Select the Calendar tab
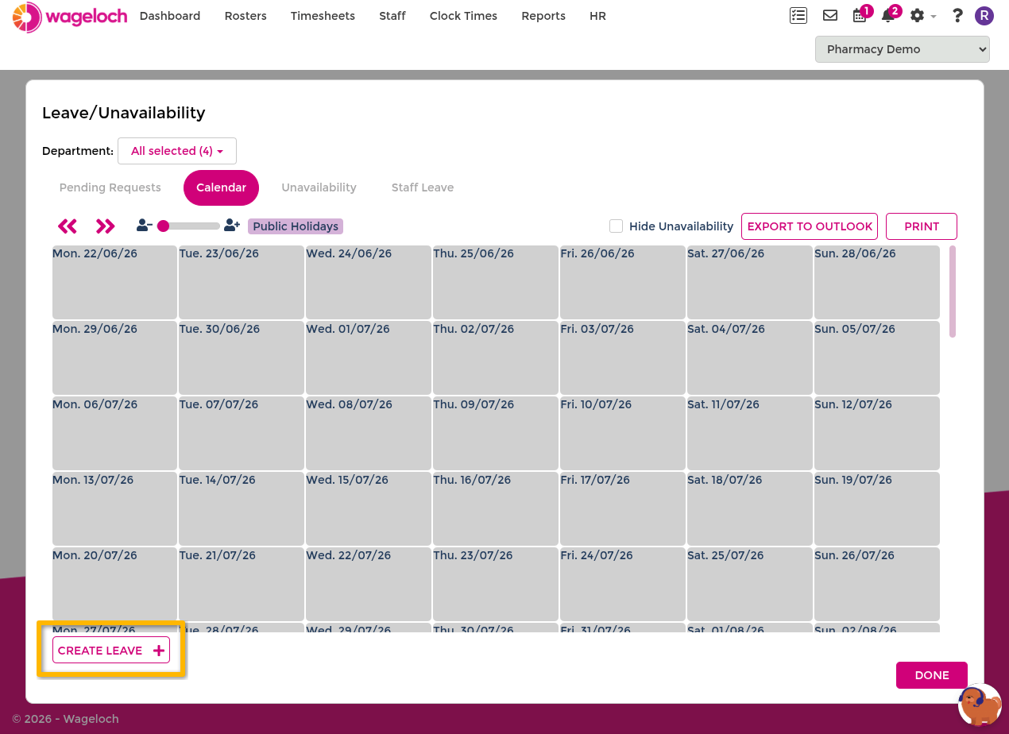This screenshot has height=734, width=1009. point(221,187)
